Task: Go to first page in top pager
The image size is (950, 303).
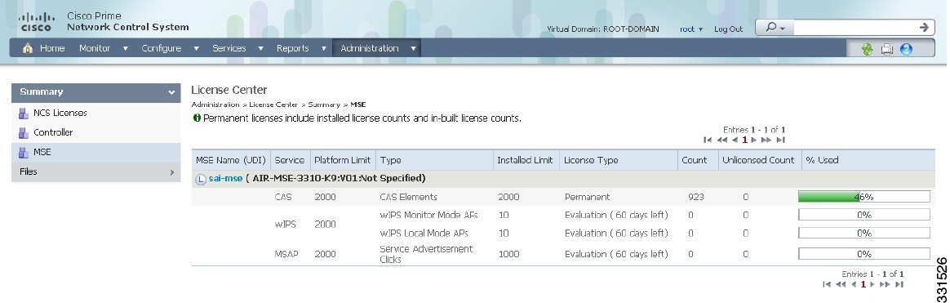Action: click(707, 140)
